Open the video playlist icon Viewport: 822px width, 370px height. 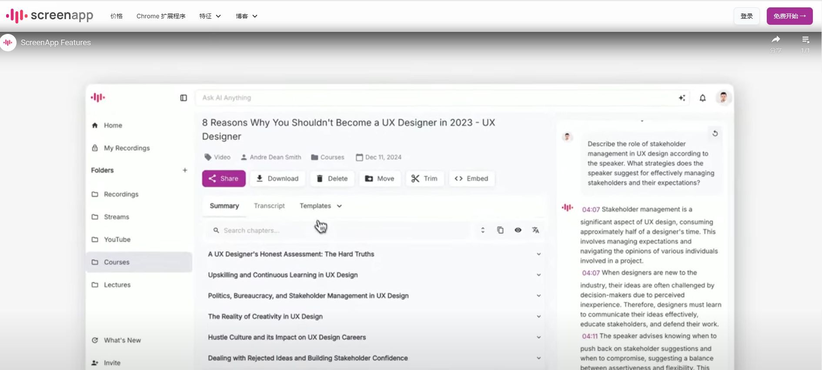point(805,40)
